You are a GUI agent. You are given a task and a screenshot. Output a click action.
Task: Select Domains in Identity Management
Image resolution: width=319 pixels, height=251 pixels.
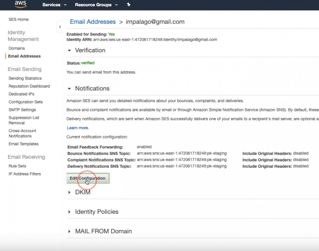[x=17, y=48]
